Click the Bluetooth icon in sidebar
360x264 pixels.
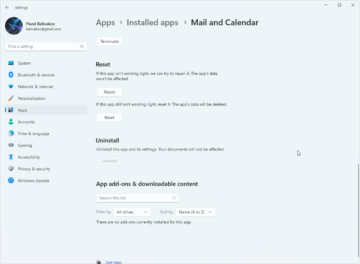(11, 75)
